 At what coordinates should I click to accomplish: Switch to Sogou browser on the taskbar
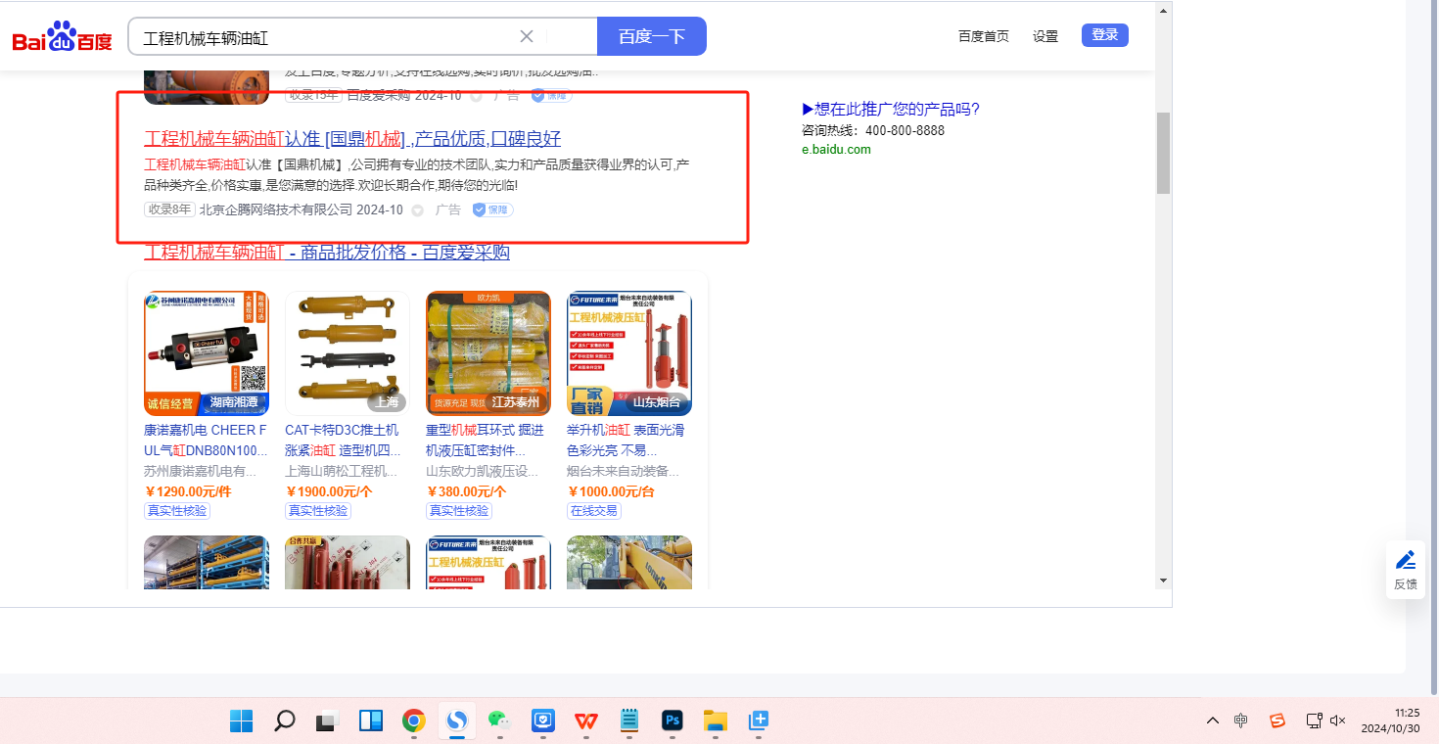point(456,721)
